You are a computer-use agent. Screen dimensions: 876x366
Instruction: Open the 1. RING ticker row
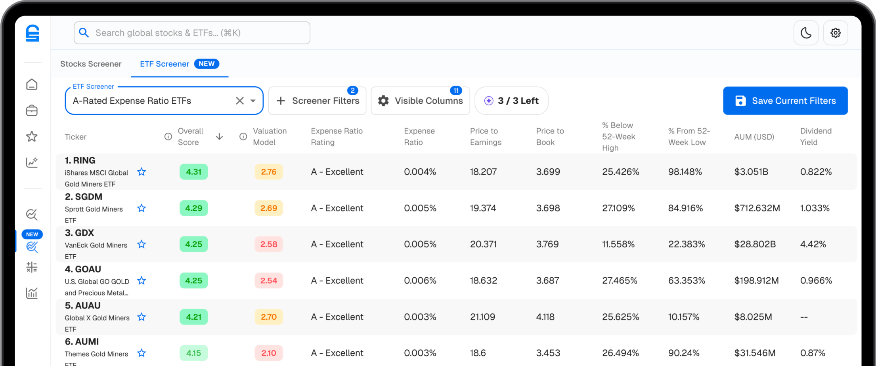pos(456,172)
